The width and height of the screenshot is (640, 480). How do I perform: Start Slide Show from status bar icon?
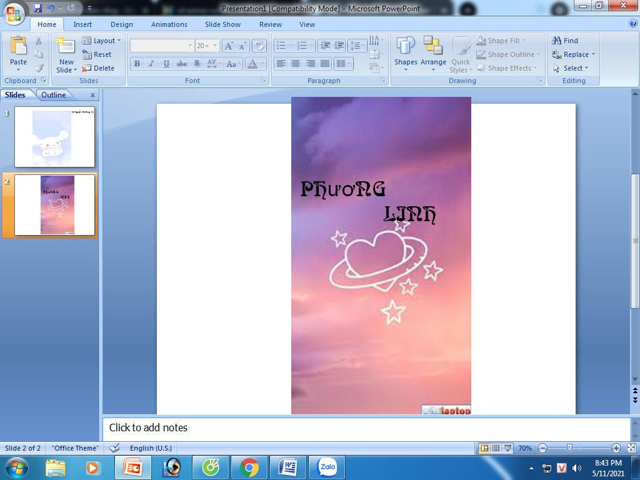tap(507, 448)
